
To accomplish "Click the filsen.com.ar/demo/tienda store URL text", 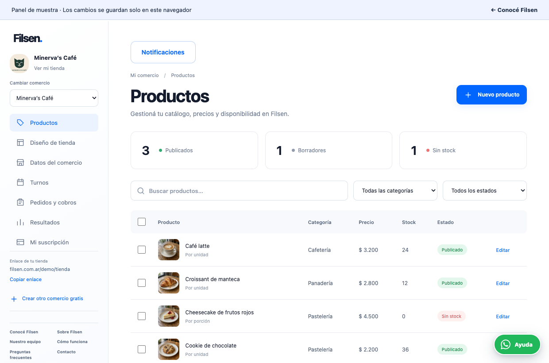I will [40, 269].
